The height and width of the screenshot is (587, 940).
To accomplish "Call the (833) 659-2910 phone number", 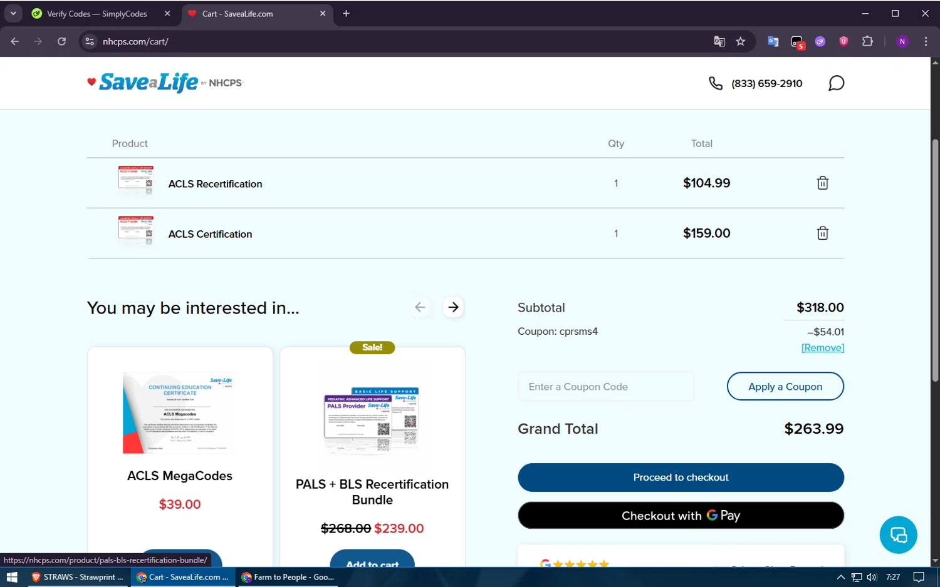I will click(x=766, y=83).
